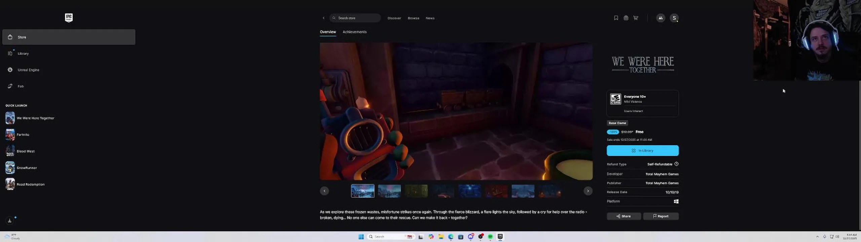Click the -100% discount badge
The height and width of the screenshot is (242, 861).
tap(613, 132)
